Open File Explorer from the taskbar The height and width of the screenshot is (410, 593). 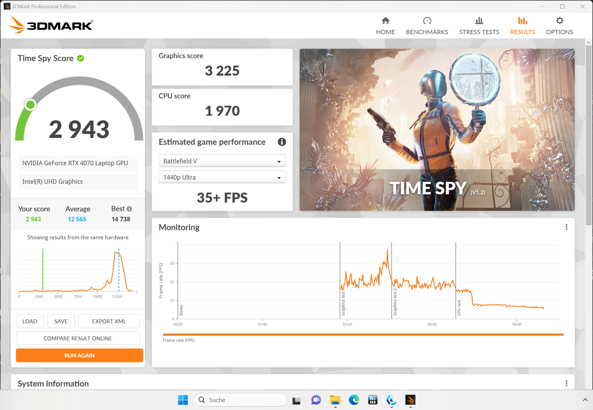(x=335, y=400)
